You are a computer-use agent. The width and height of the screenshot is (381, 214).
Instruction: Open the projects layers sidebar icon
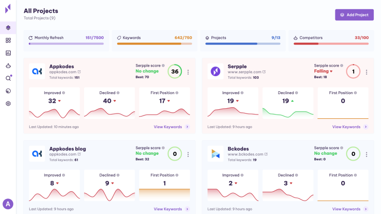point(8,28)
